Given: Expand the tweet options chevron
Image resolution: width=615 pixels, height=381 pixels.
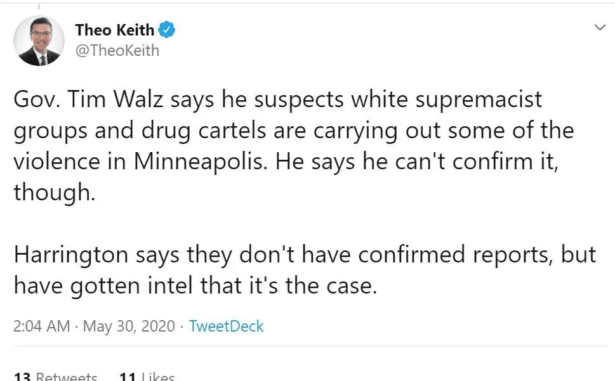Looking at the screenshot, I should [x=599, y=28].
